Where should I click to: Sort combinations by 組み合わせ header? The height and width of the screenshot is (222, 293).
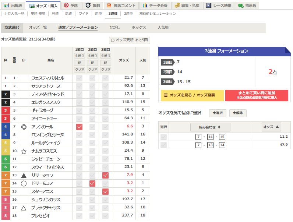(x=210, y=127)
